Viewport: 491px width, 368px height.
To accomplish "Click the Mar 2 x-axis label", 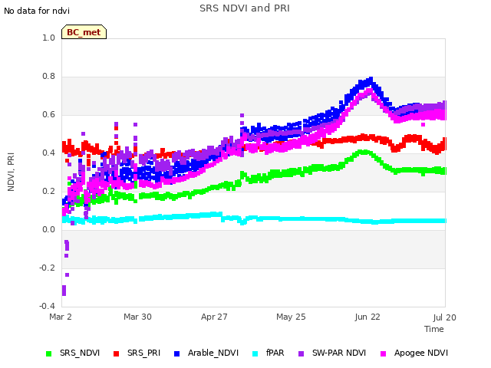I will [x=61, y=317].
